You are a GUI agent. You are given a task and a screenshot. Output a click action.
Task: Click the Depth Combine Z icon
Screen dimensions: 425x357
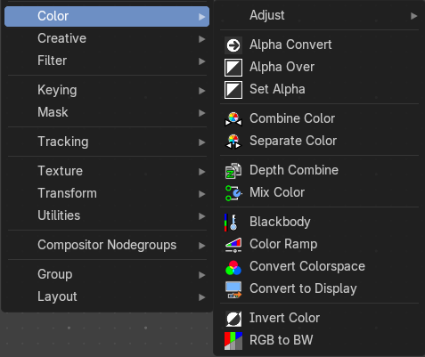(x=233, y=171)
